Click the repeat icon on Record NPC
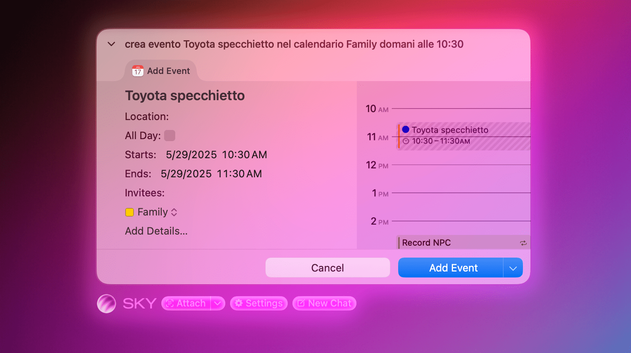Screen dimensions: 631x353 tap(523, 243)
